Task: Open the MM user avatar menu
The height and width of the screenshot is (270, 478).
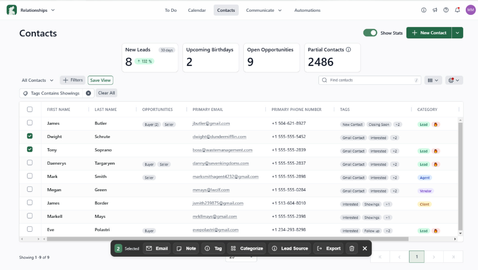Action: 471,10
